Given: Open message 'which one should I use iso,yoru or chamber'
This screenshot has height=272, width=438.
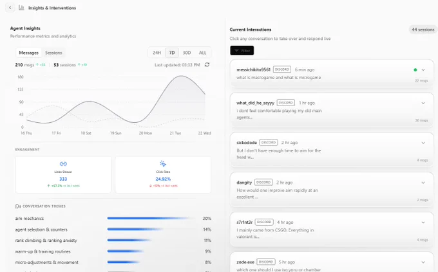Looking at the screenshot, I should (x=278, y=270).
